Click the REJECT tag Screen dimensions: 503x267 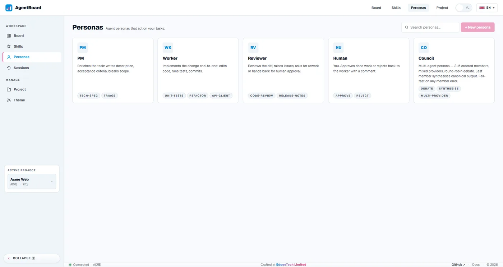(x=363, y=96)
